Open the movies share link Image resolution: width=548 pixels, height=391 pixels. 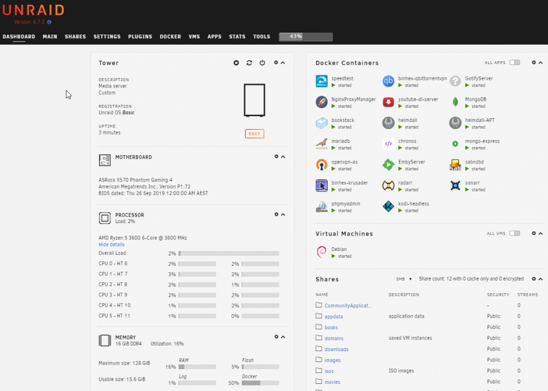(333, 382)
